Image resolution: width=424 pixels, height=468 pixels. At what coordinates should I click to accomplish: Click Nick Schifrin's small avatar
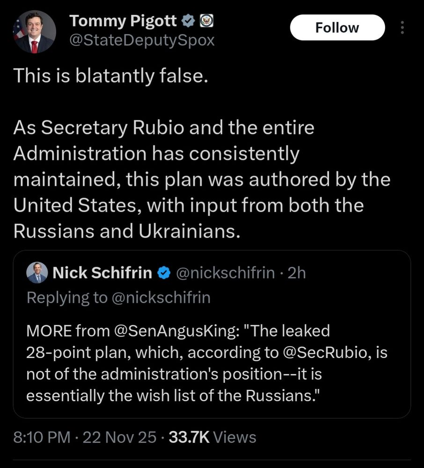tap(37, 273)
